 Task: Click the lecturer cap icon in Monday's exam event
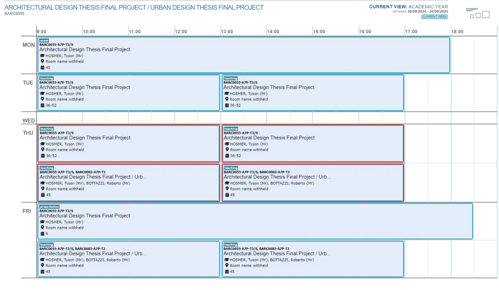pyautogui.click(x=42, y=56)
